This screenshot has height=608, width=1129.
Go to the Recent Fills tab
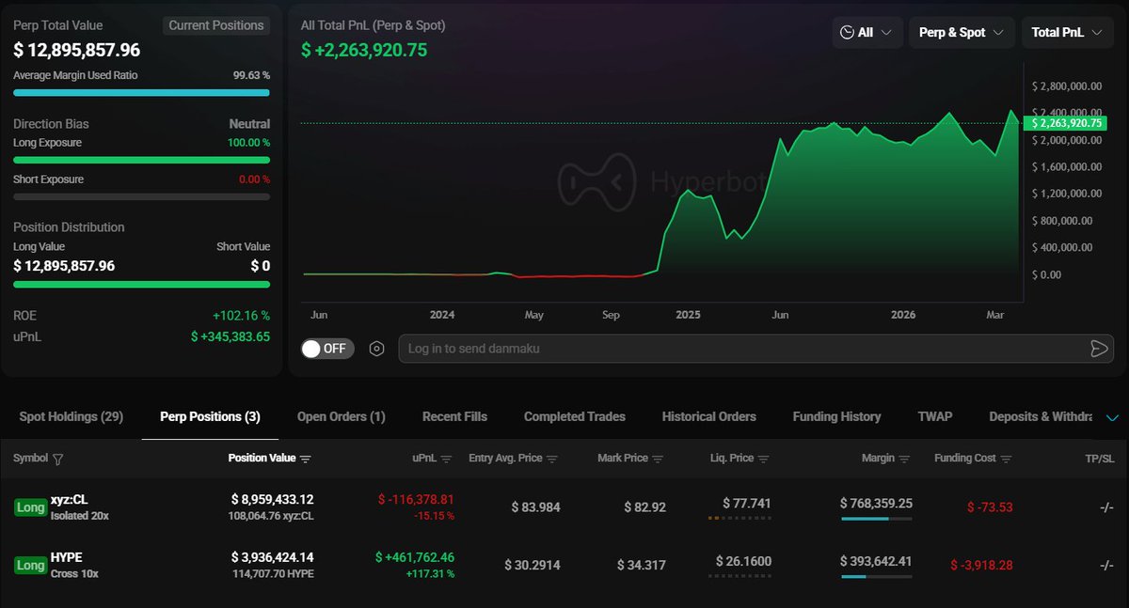coord(454,416)
